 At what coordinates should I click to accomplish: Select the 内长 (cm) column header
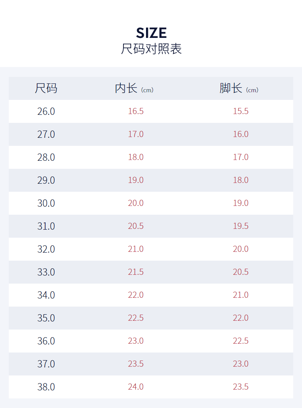point(134,88)
